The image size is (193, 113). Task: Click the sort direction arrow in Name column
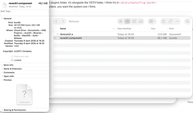[x=114, y=29]
